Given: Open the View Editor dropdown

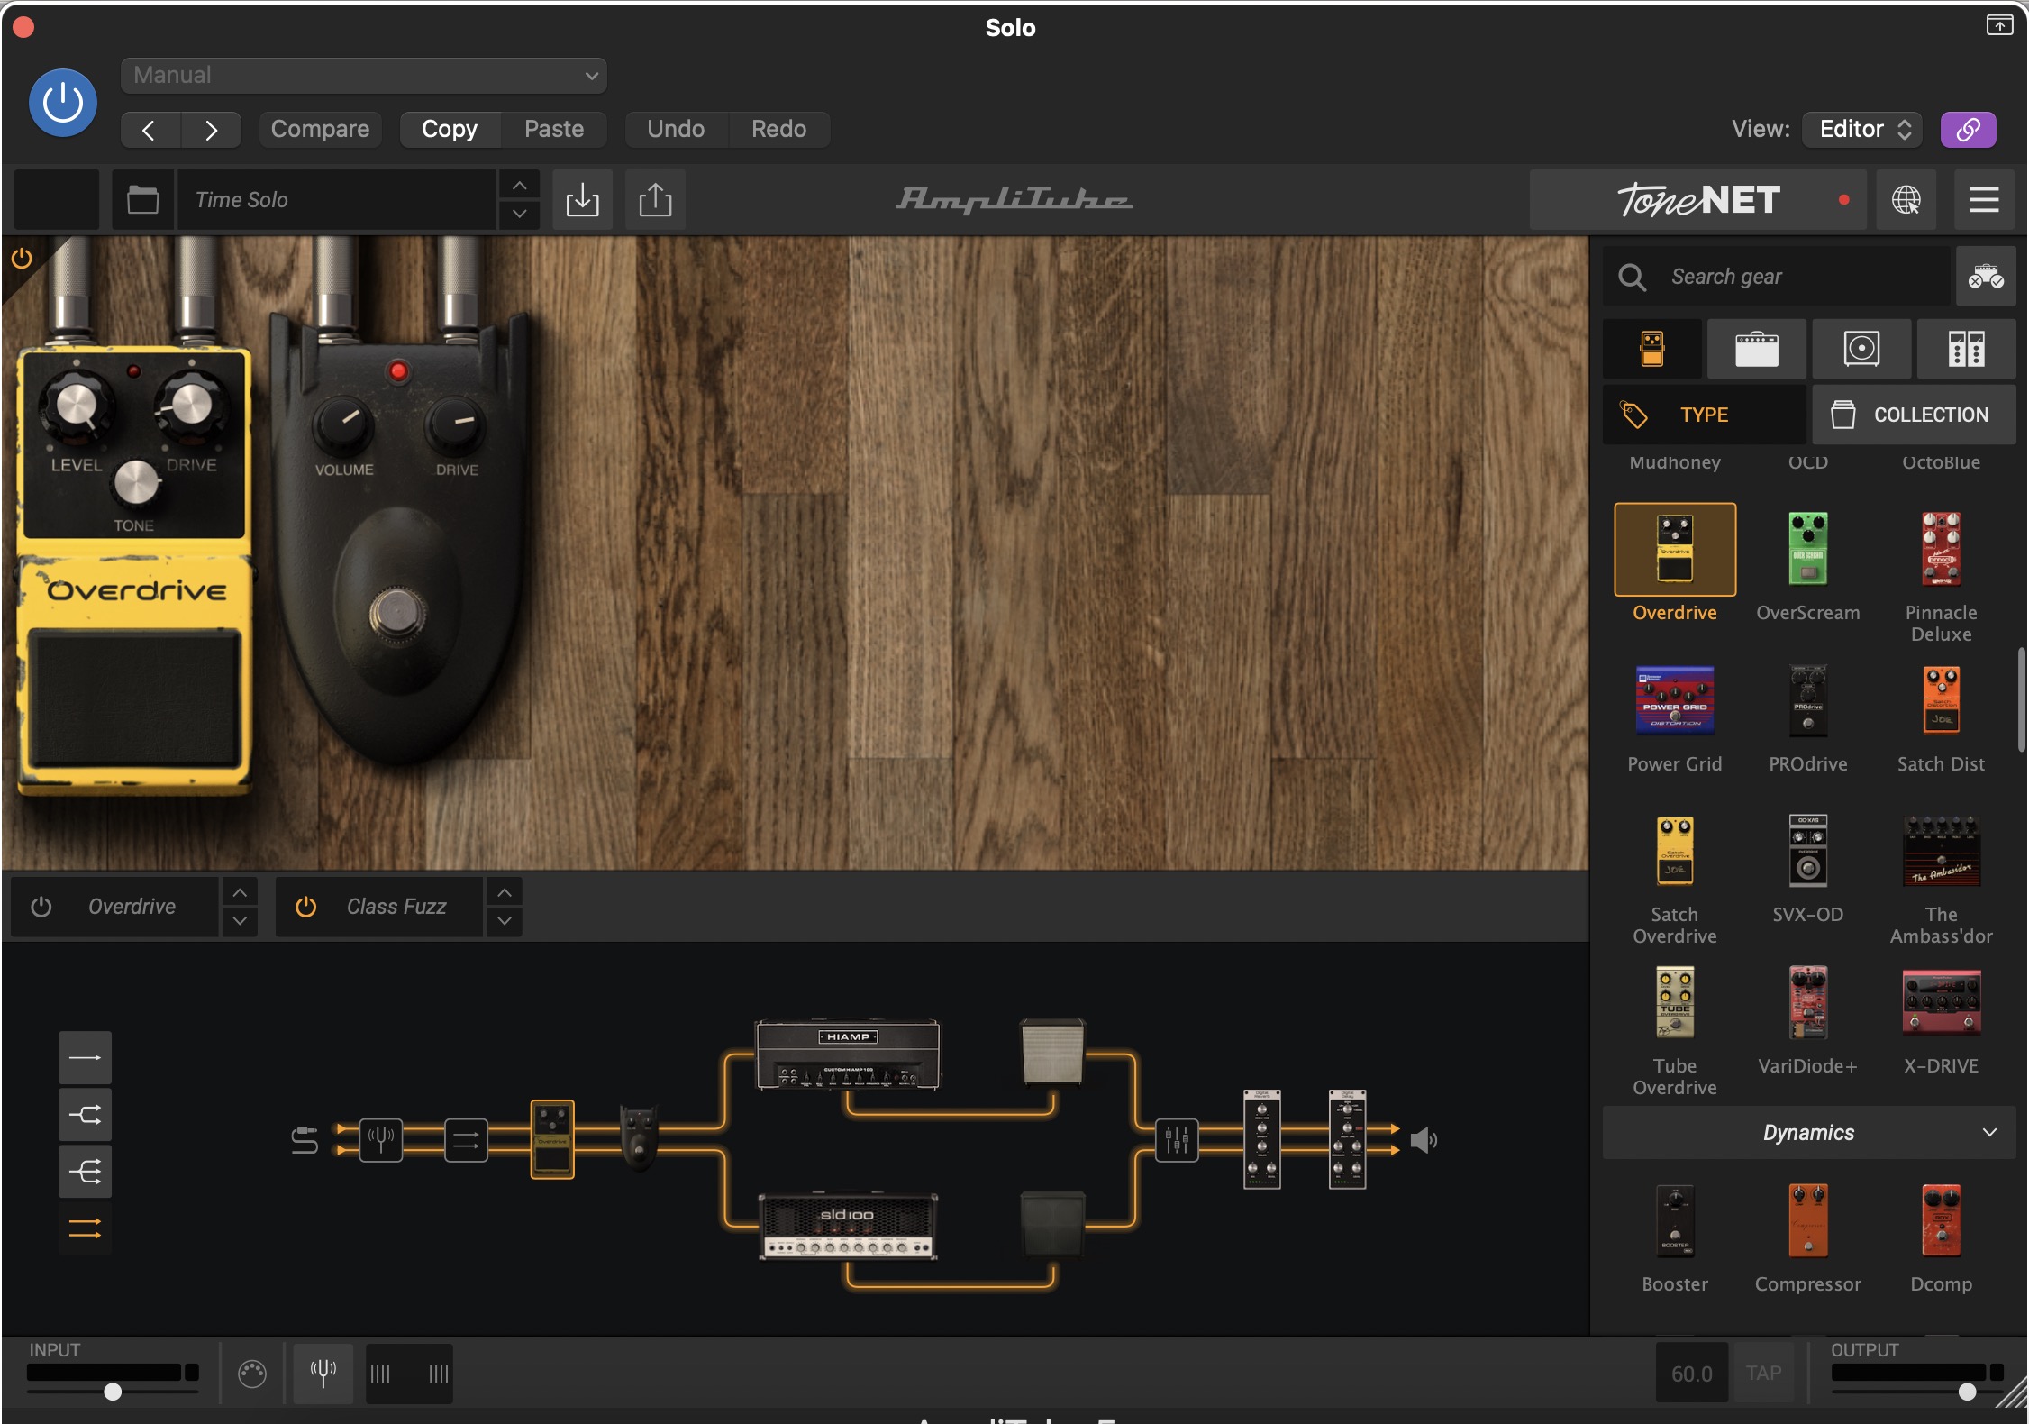Looking at the screenshot, I should coord(1862,130).
